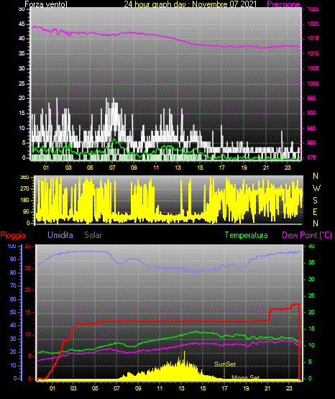Click the 1020 pressure axis value
Viewport: 335px width, 399px height.
[x=313, y=24]
